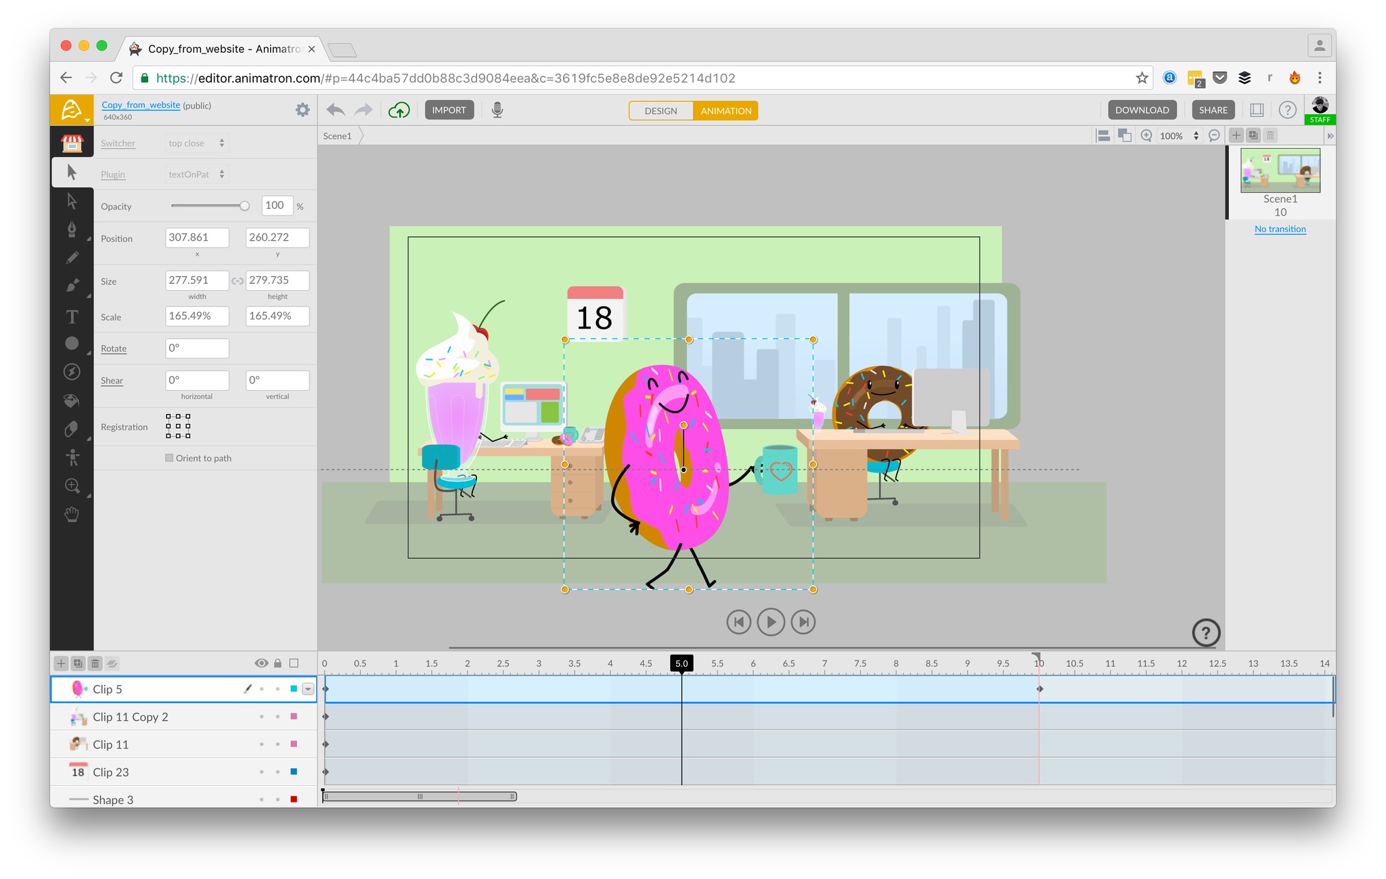Toggle layer visibility eye icon header
This screenshot has height=879, width=1386.
pos(261,663)
